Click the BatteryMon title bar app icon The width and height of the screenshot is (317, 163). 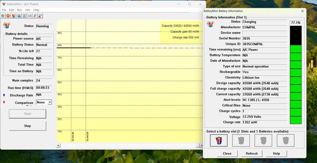tap(3, 4)
